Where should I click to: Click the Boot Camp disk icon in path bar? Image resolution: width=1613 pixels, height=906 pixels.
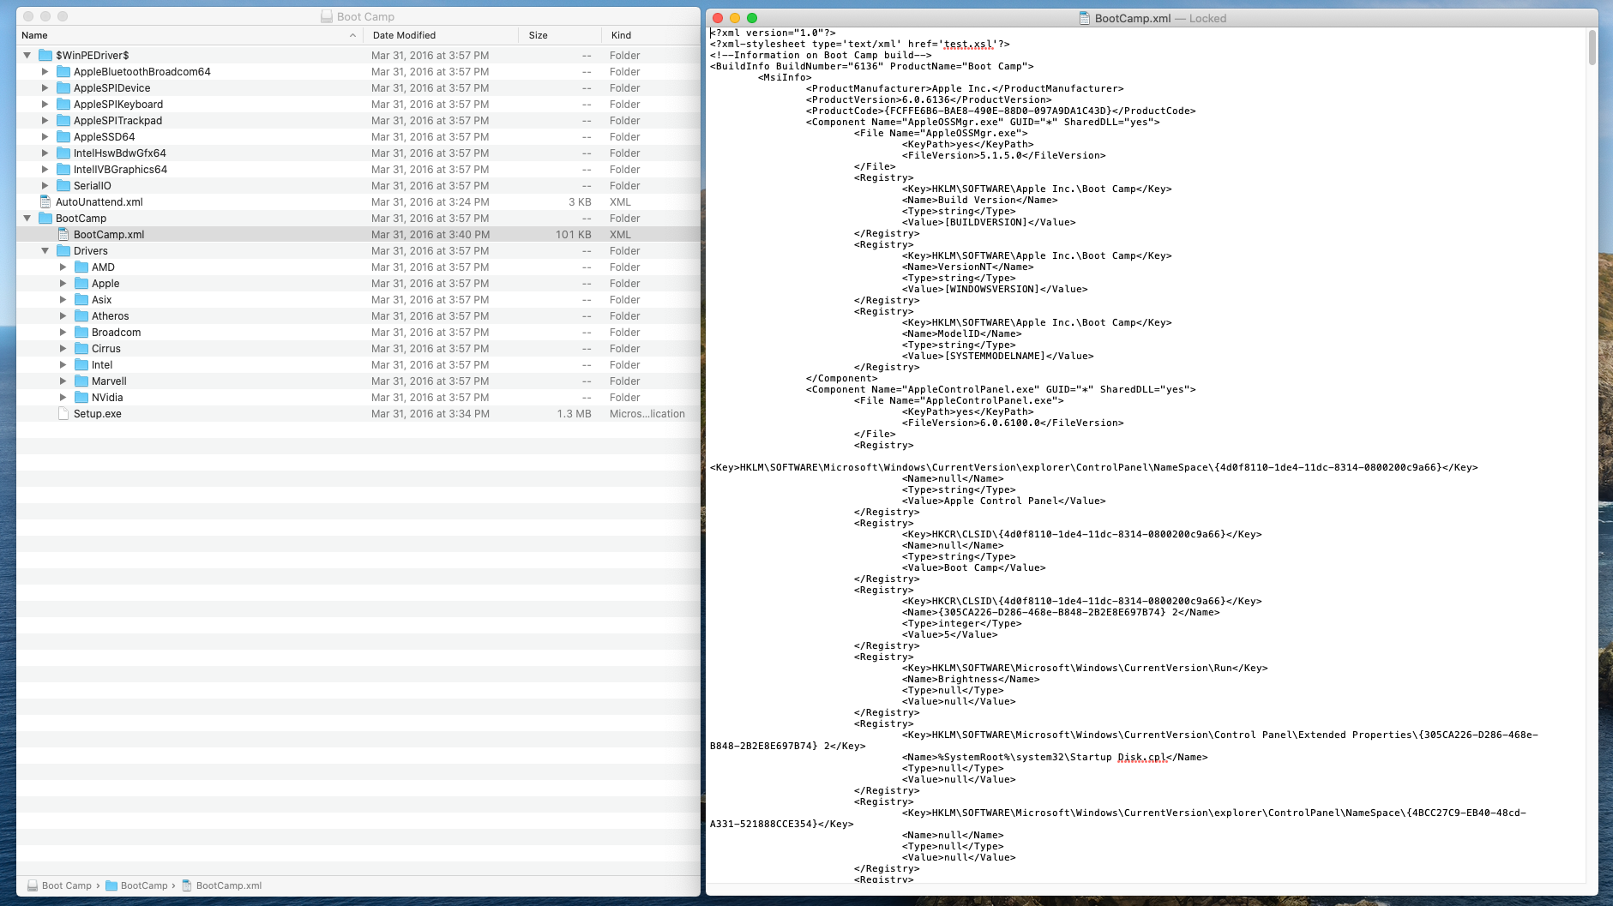[33, 886]
